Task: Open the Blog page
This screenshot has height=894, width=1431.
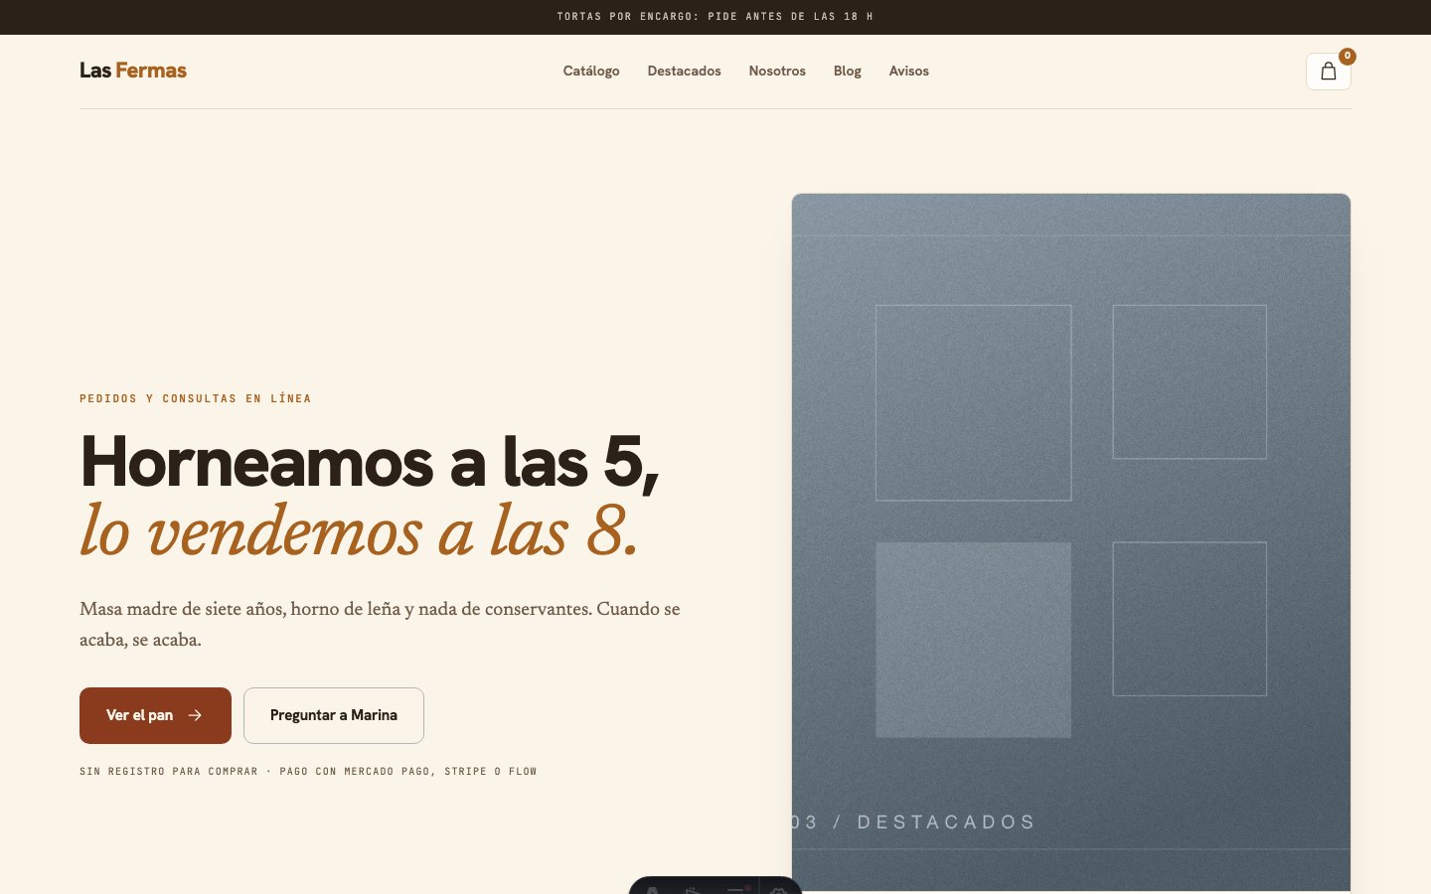Action: coord(847,71)
